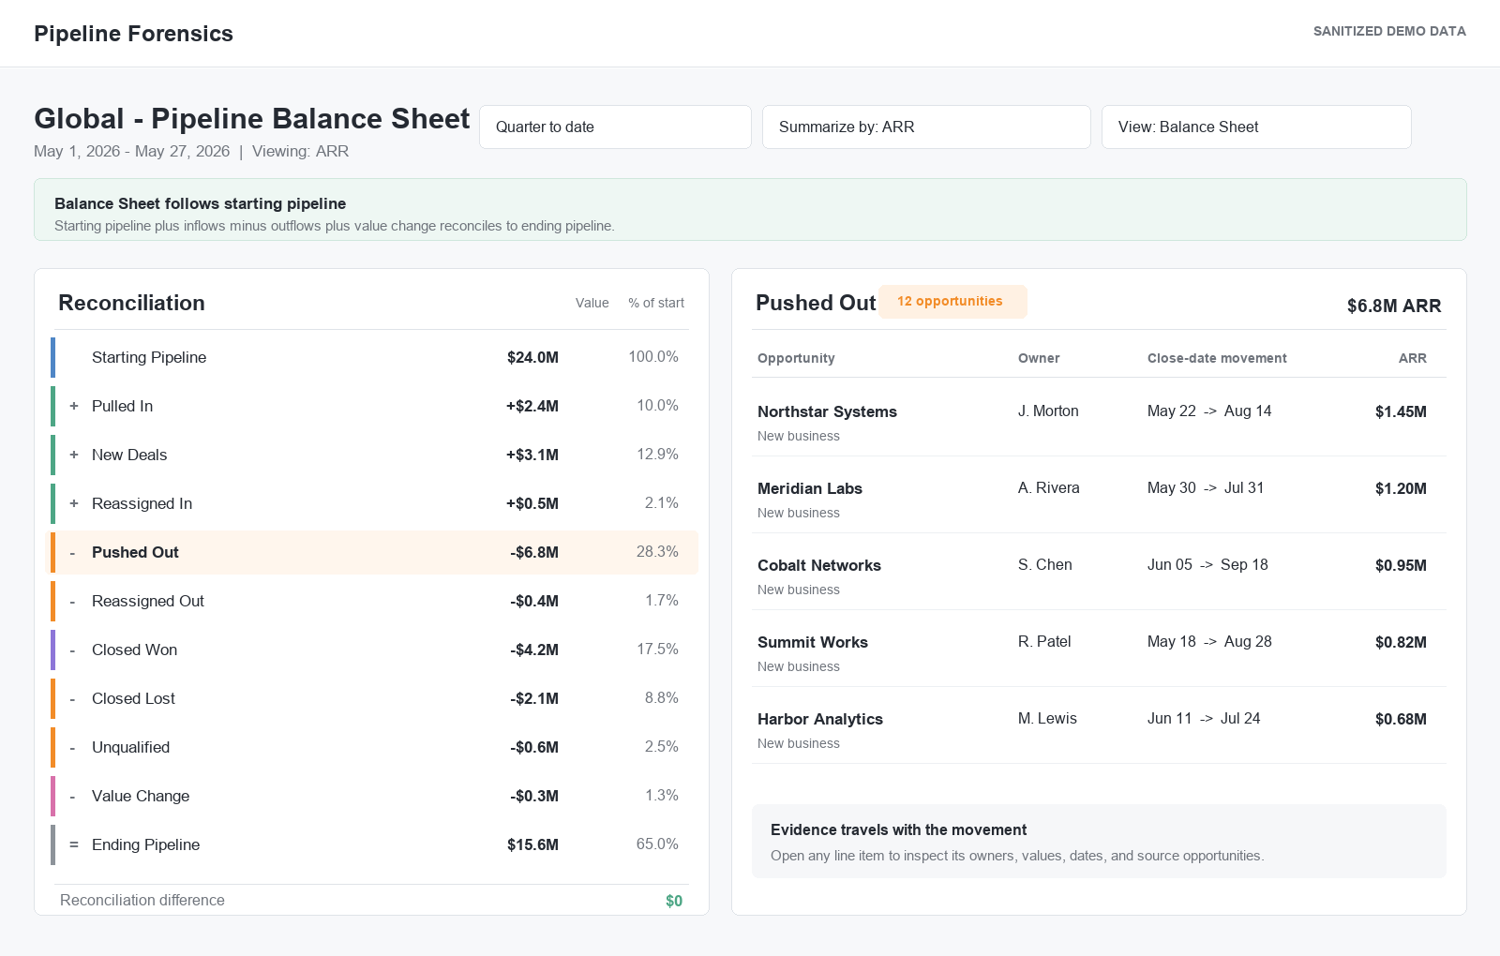Image resolution: width=1500 pixels, height=956 pixels.
Task: Click the Jun 11 -> Jul 24 movement
Action: [x=1204, y=718]
